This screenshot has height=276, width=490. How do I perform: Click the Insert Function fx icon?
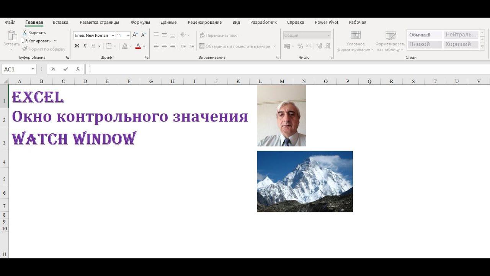78,69
